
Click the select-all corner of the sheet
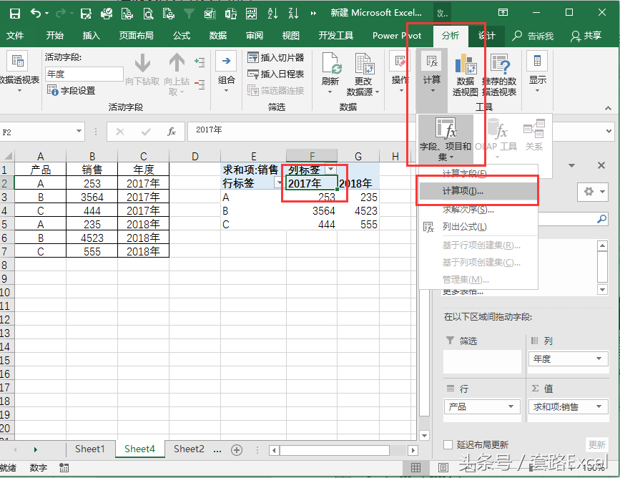click(7, 156)
